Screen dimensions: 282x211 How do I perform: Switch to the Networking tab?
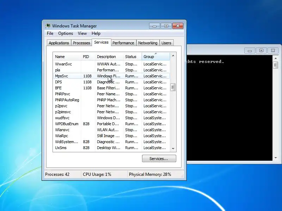(148, 43)
